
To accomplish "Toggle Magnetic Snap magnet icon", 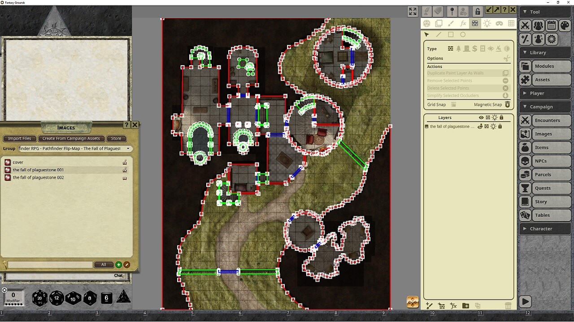I will [507, 105].
